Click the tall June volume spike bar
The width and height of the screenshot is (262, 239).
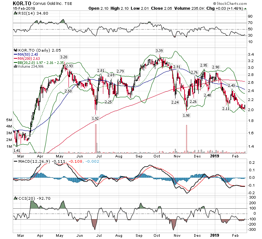coord(96,139)
